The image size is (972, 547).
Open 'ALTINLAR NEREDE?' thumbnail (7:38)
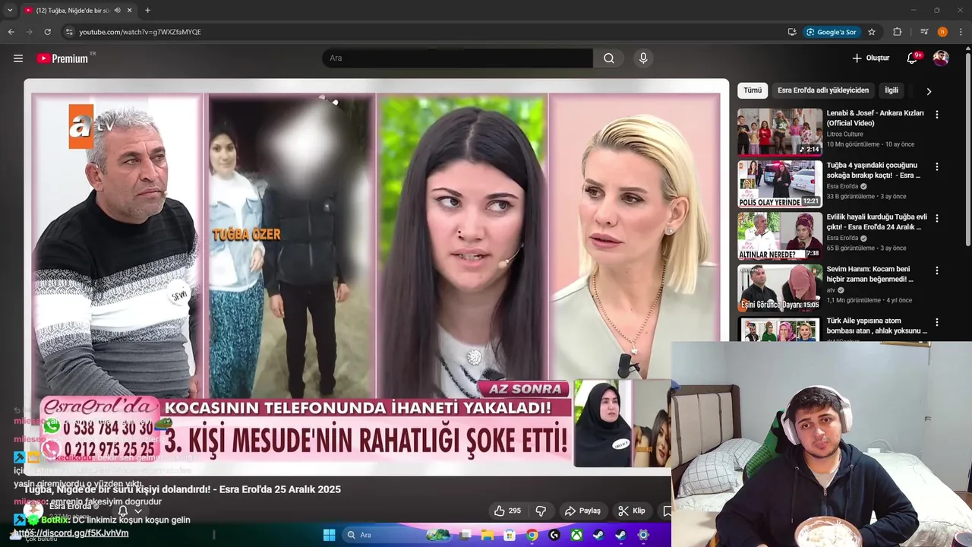(780, 236)
